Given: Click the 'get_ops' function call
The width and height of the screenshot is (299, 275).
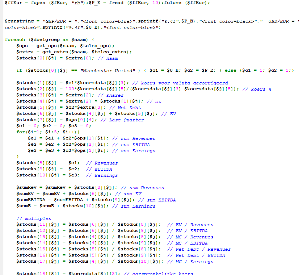Looking at the screenshot, I should pos(47,46).
